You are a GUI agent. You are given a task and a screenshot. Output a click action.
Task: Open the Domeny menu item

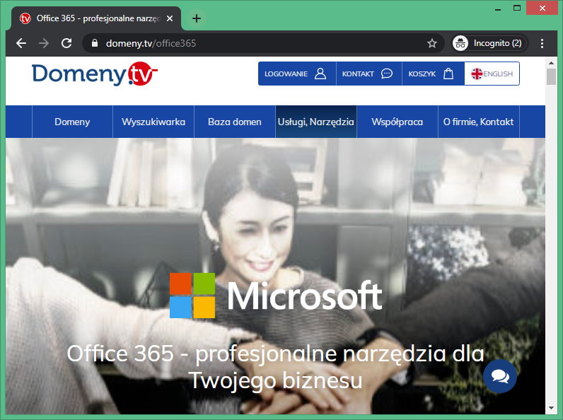[x=72, y=122]
